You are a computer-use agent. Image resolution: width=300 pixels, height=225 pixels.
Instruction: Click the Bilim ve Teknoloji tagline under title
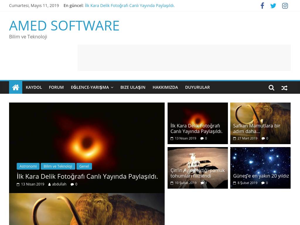click(x=28, y=37)
